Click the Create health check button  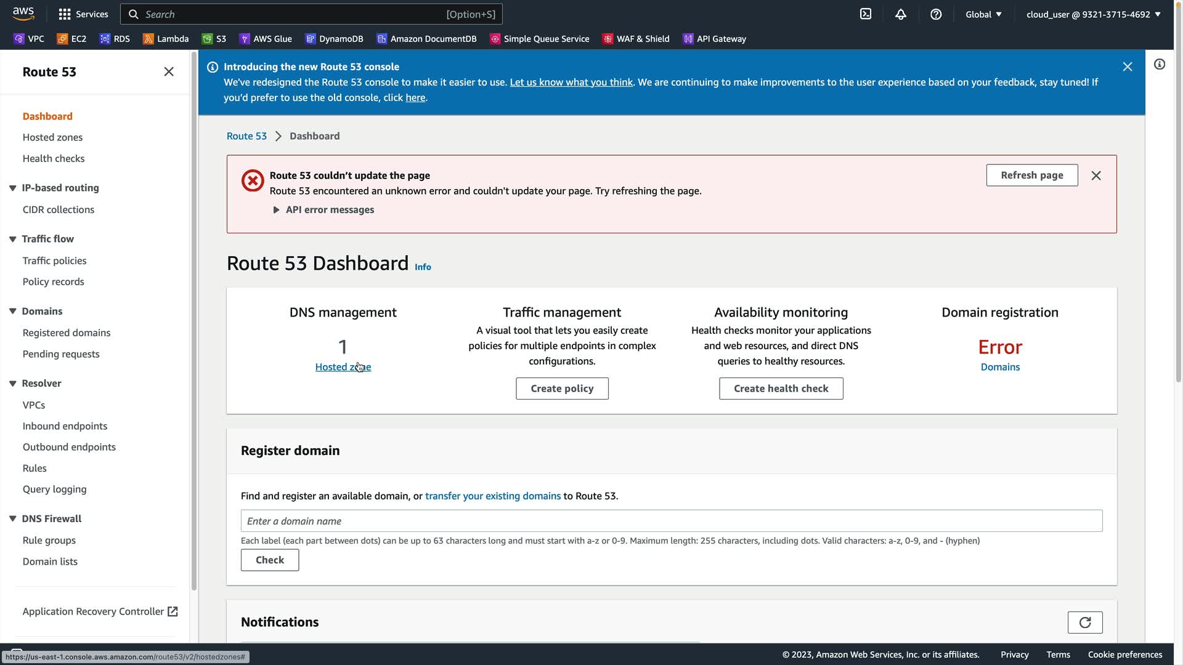click(x=781, y=389)
